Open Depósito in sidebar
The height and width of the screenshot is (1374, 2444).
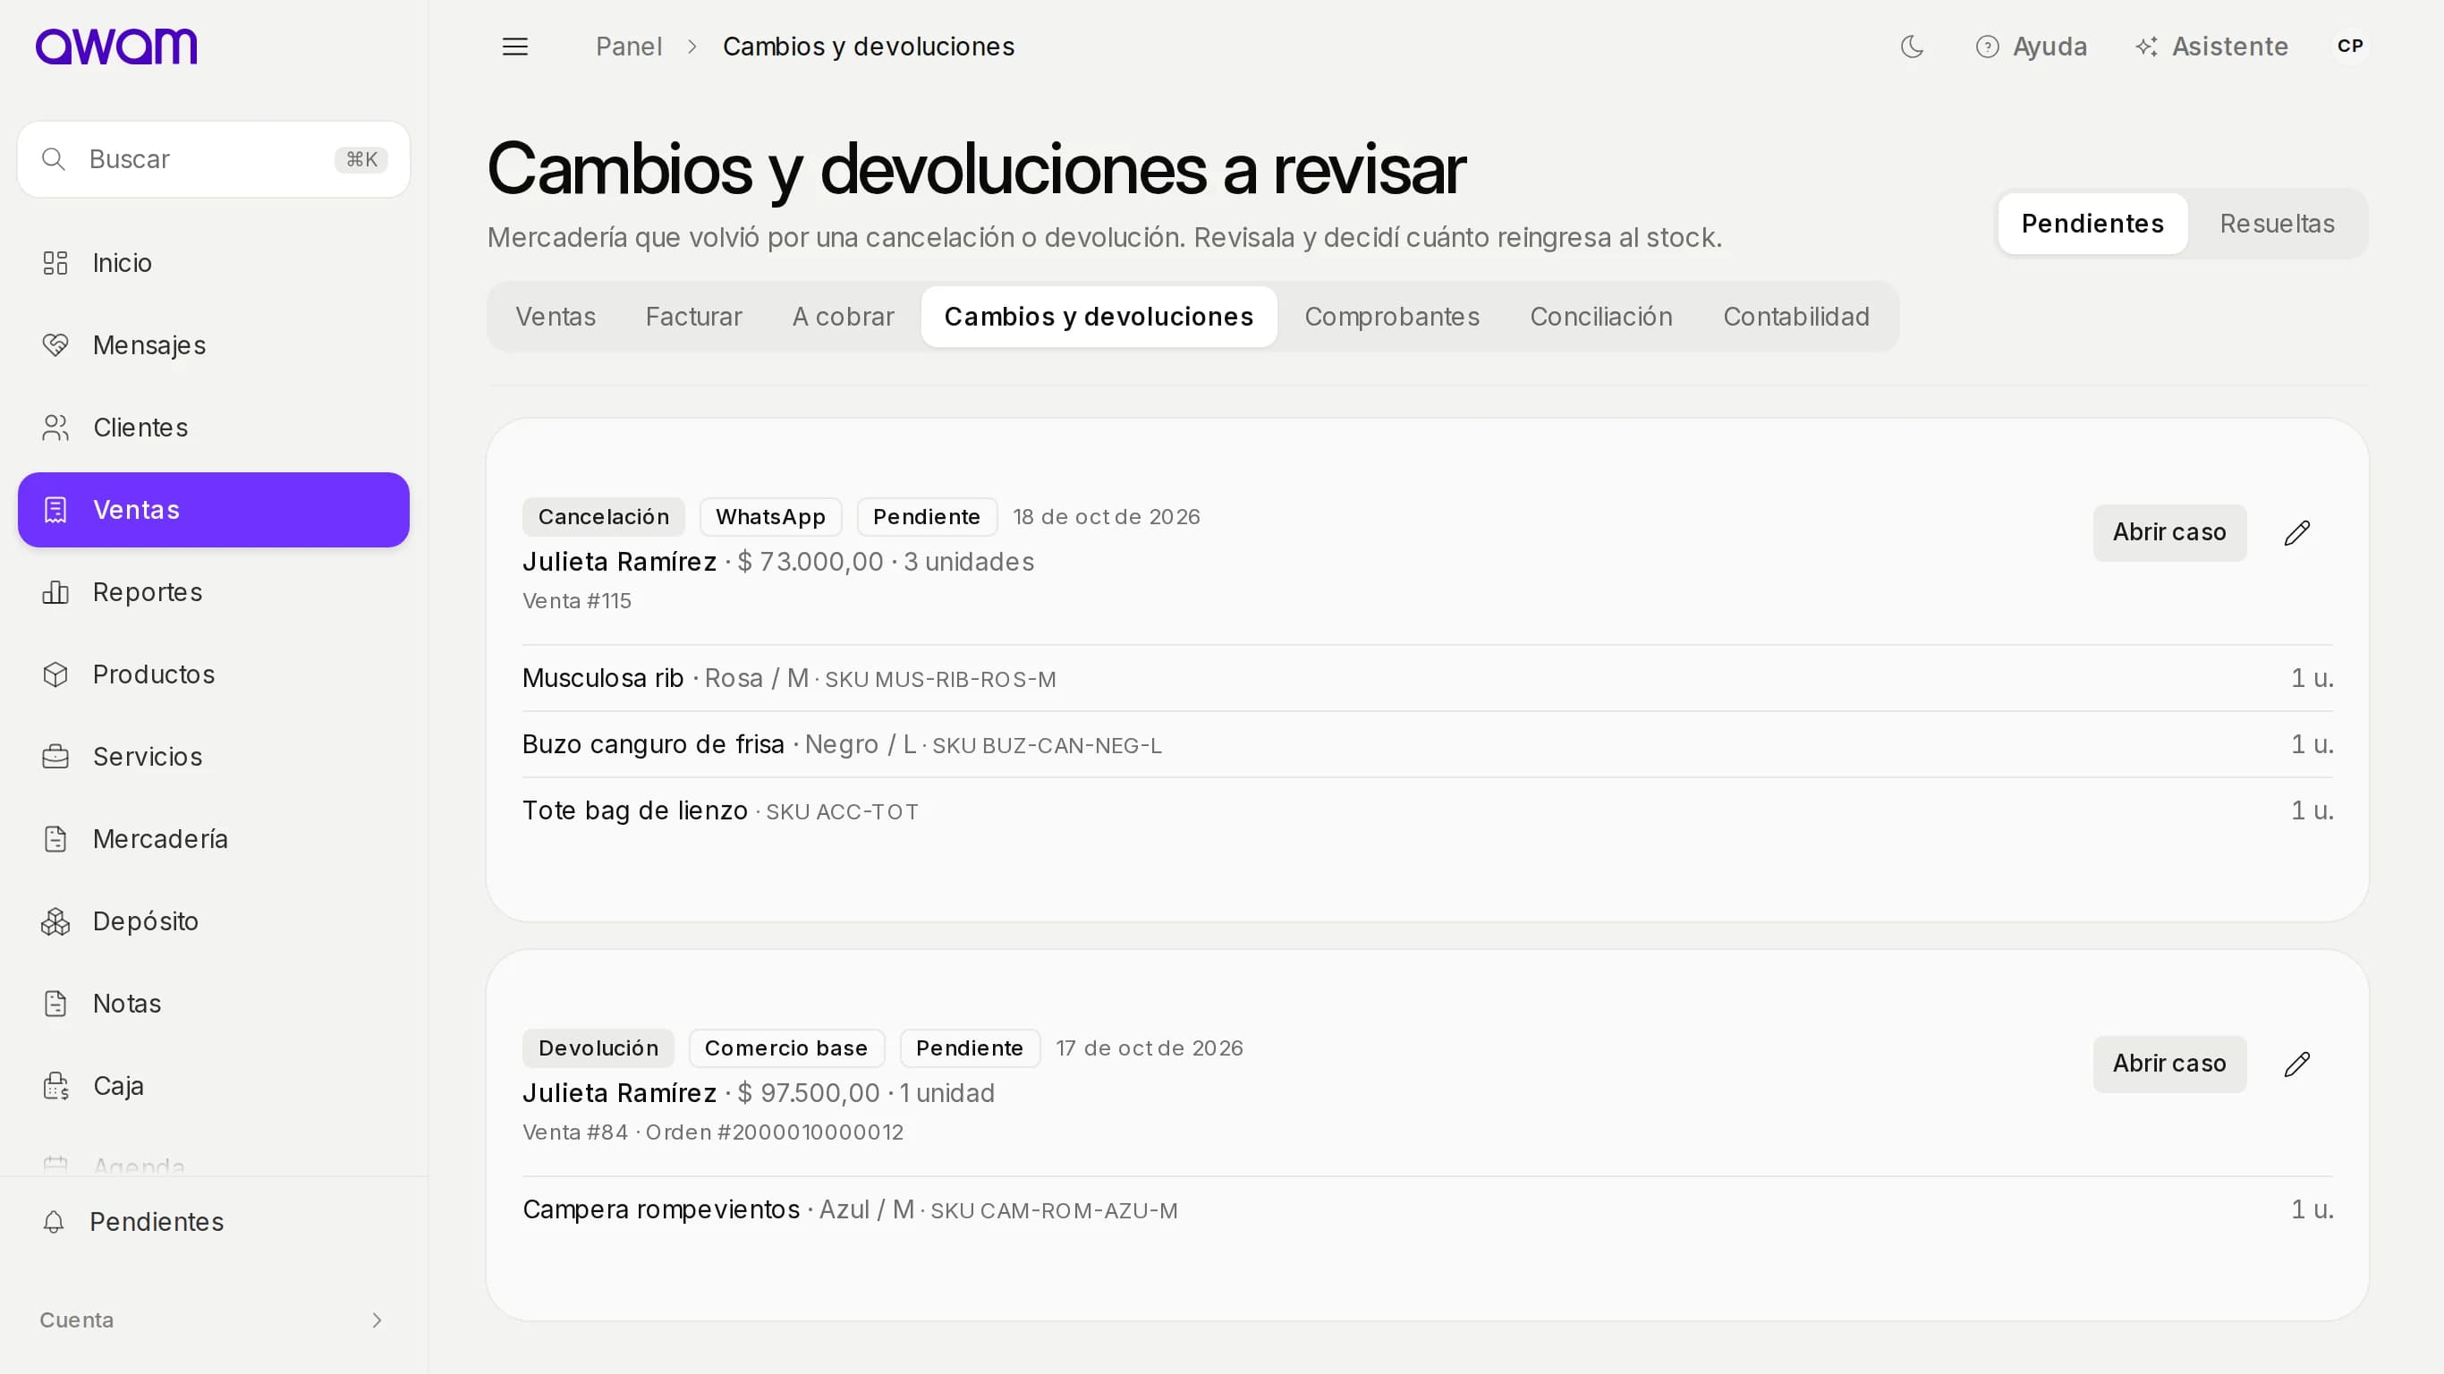click(214, 921)
